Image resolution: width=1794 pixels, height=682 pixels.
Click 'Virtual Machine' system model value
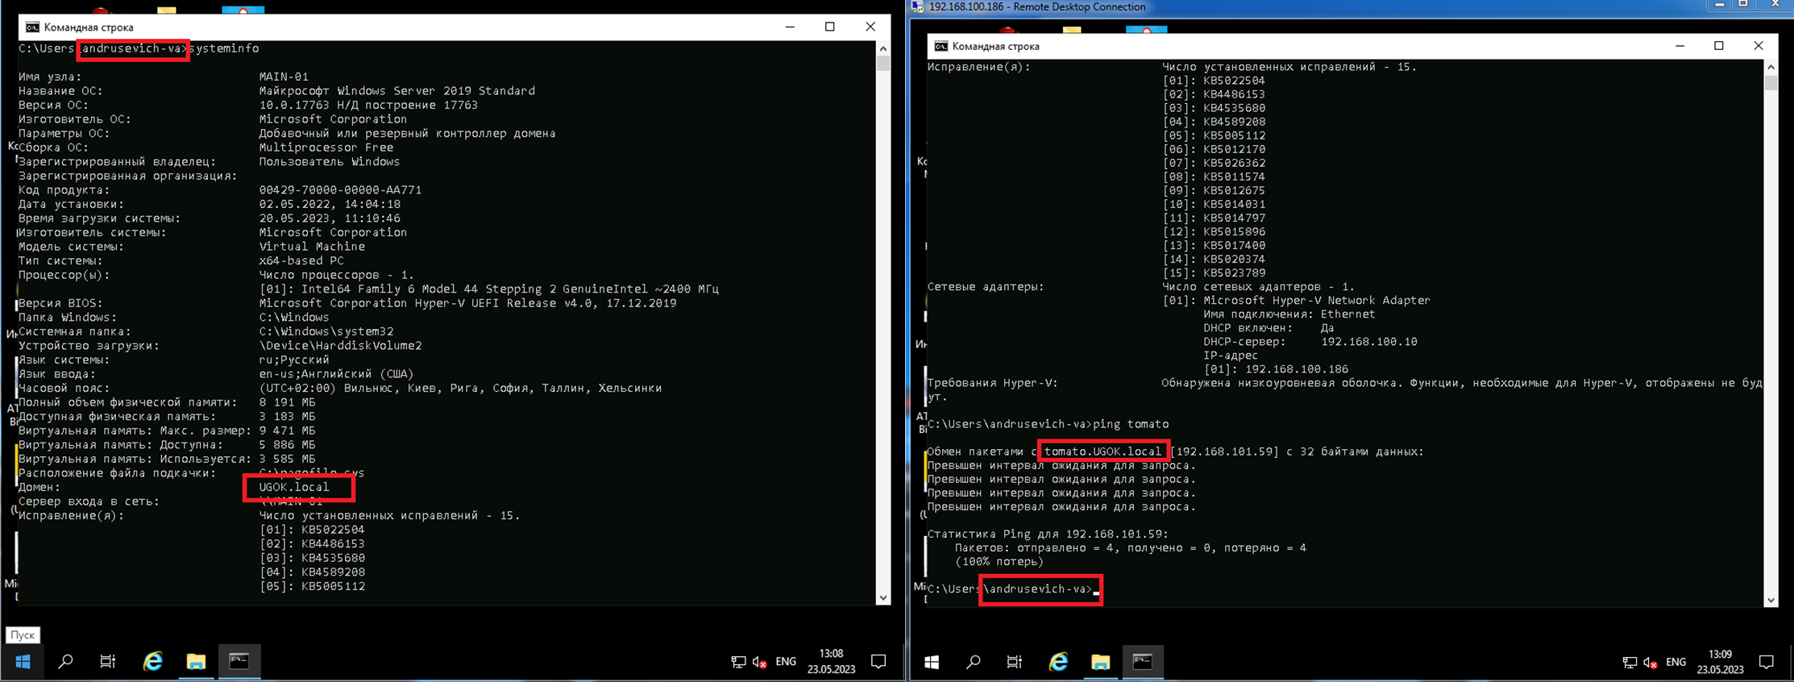click(312, 247)
